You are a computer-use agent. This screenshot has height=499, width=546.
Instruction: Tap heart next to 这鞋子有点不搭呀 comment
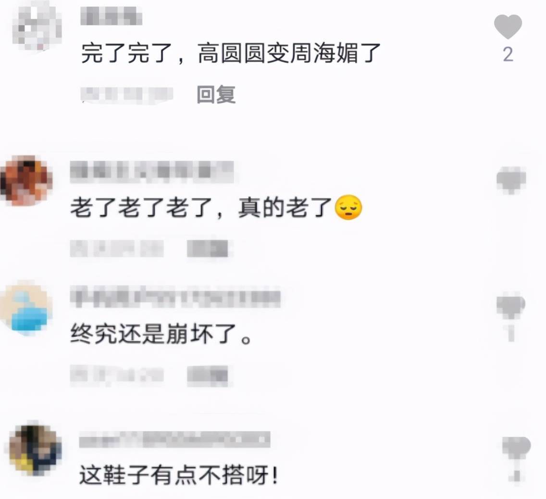(x=516, y=448)
